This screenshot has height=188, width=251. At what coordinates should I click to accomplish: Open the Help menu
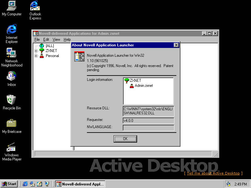tap(67, 39)
